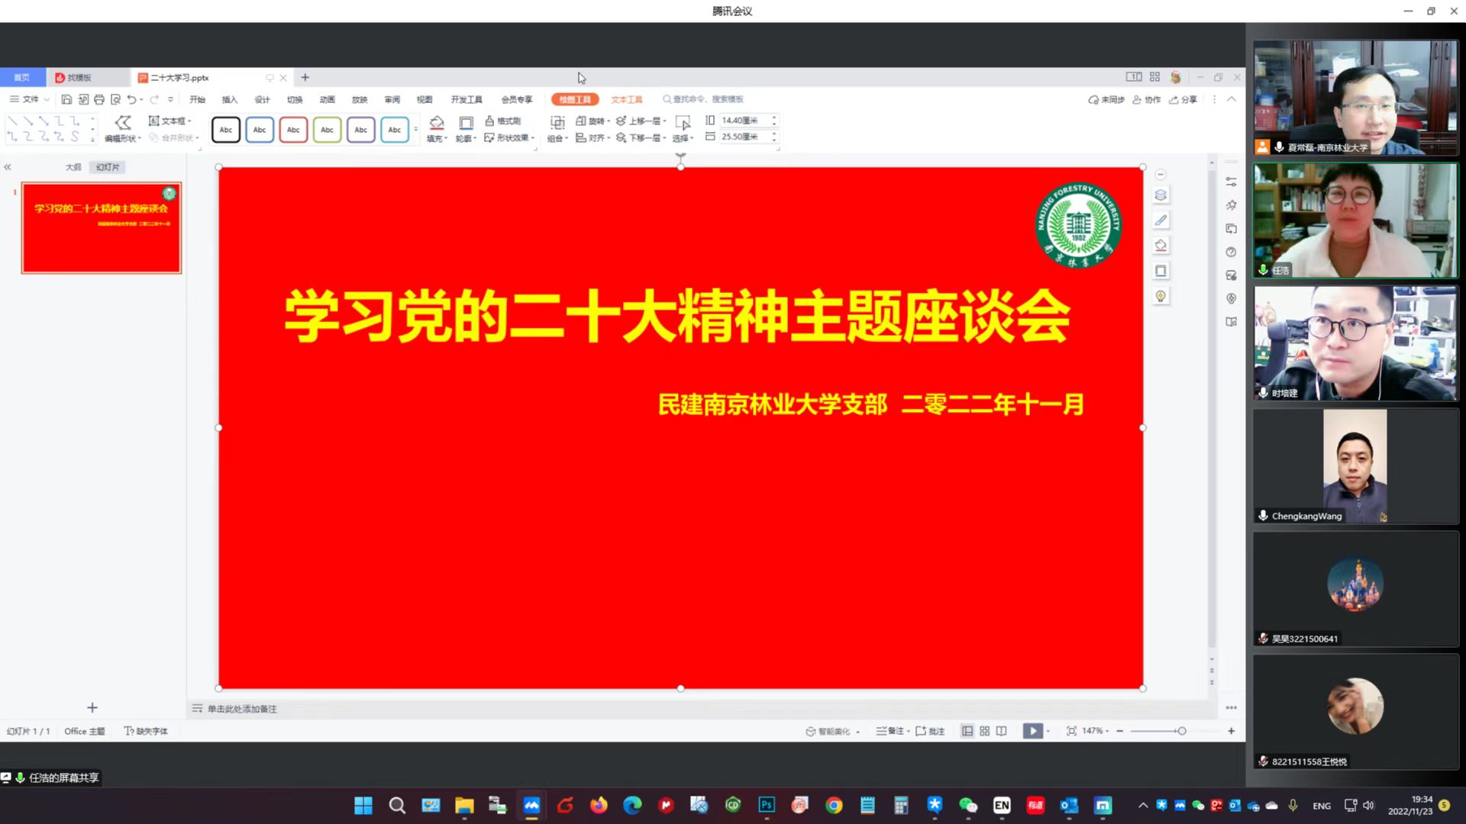Click the Outline (轮廓) icon

pos(466,123)
